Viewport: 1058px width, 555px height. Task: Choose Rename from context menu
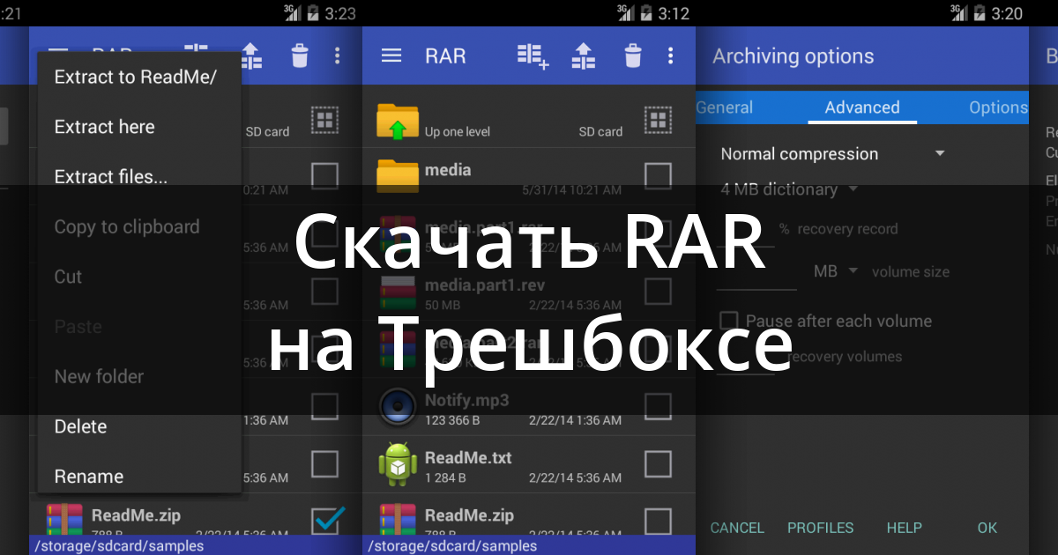(x=88, y=477)
